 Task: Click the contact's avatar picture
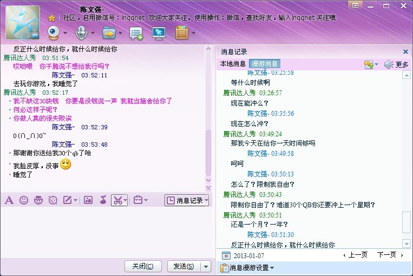coord(23,23)
